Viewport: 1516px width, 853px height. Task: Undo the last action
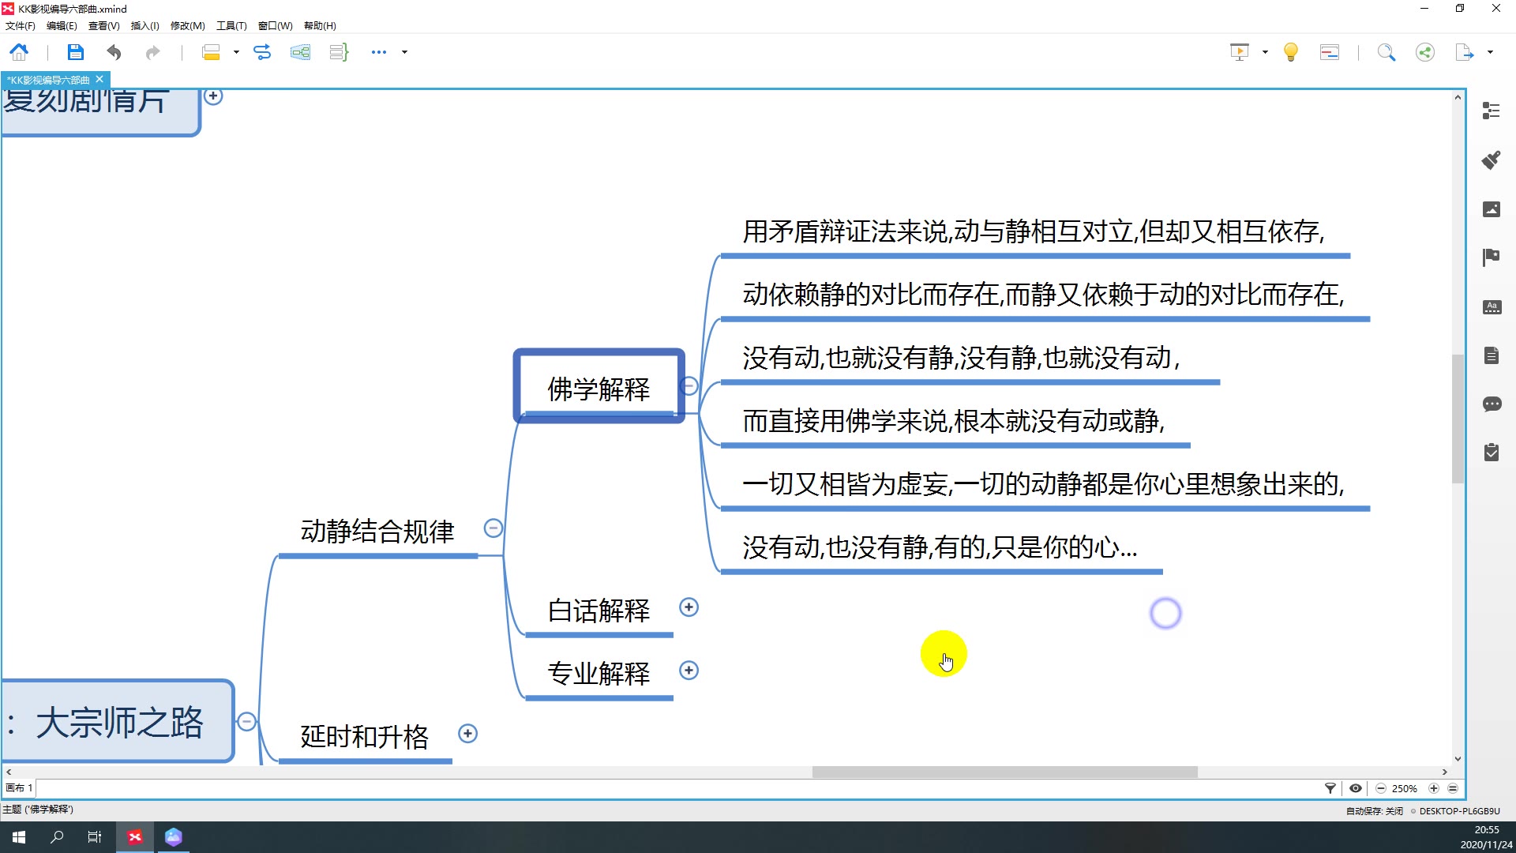pyautogui.click(x=114, y=52)
